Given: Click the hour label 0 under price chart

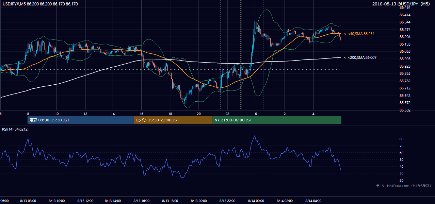Looking at the screenshot, I should coord(256,114).
